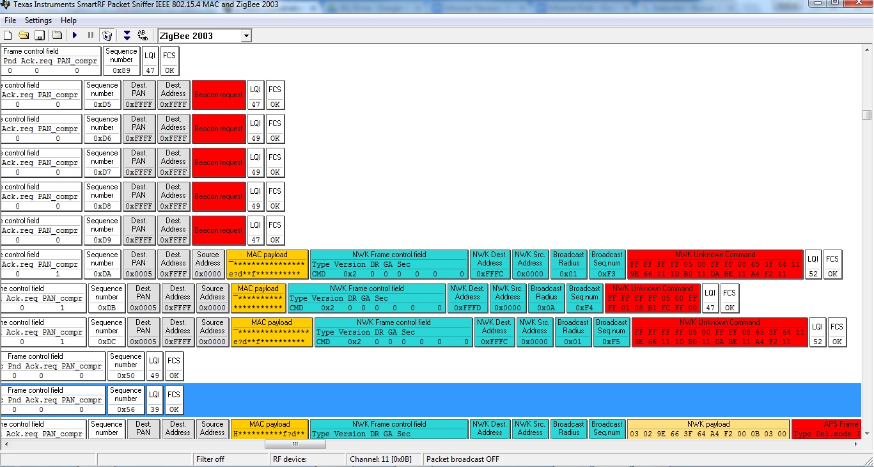Click the Texas Instruments title bar icon

point(6,5)
